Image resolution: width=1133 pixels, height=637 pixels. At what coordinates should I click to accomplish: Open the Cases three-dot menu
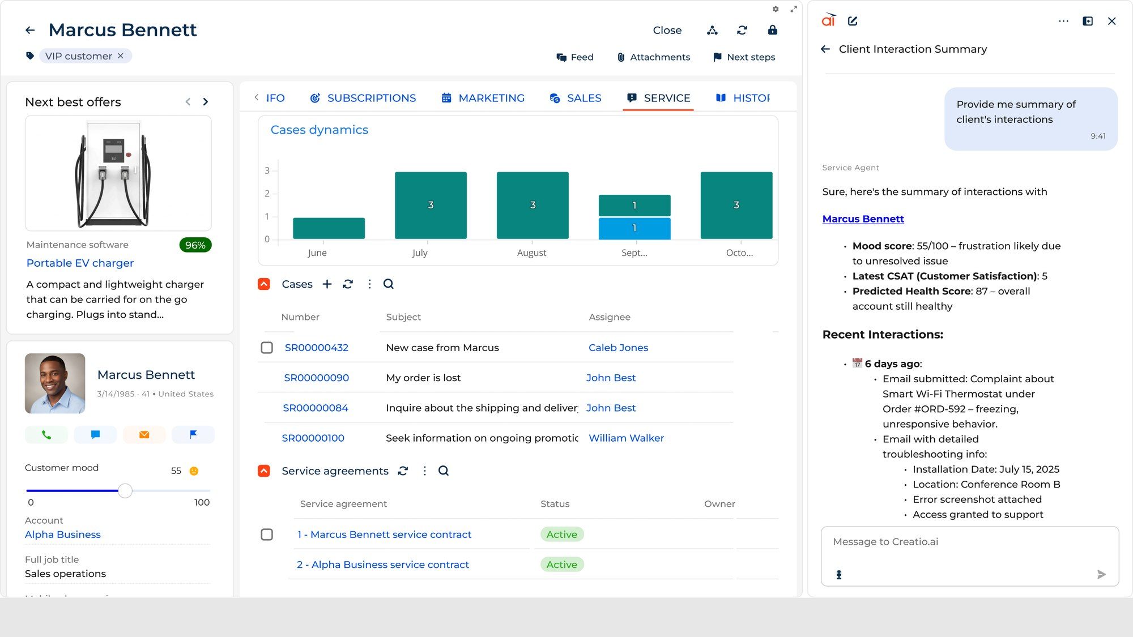[369, 284]
